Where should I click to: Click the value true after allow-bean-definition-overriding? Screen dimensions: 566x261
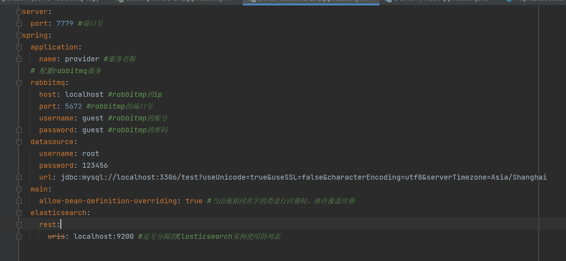pyautogui.click(x=194, y=201)
